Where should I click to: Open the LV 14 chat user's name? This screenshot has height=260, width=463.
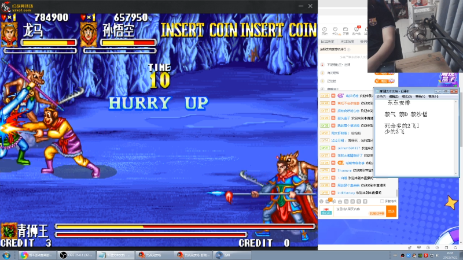(339, 140)
